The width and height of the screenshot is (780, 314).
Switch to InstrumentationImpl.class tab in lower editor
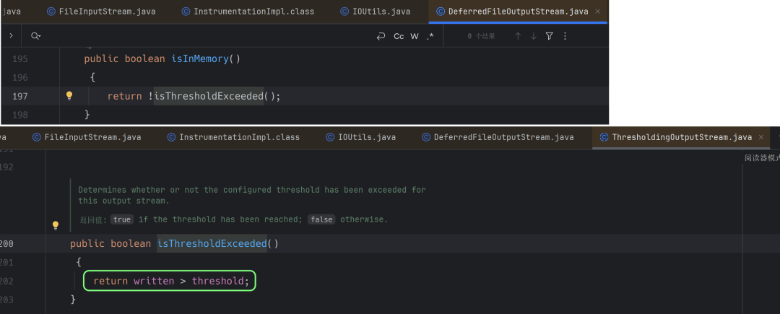point(233,137)
